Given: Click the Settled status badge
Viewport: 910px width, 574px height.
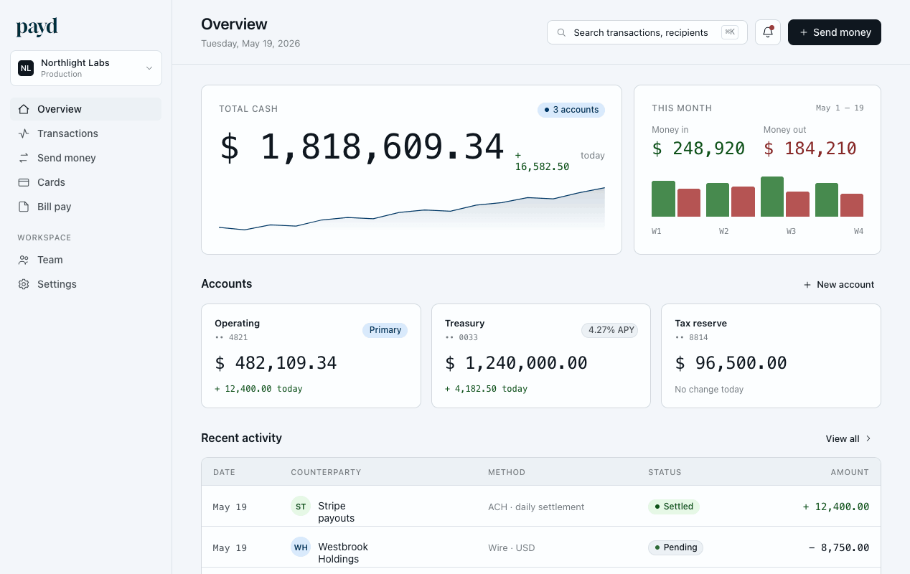Looking at the screenshot, I should [673, 507].
